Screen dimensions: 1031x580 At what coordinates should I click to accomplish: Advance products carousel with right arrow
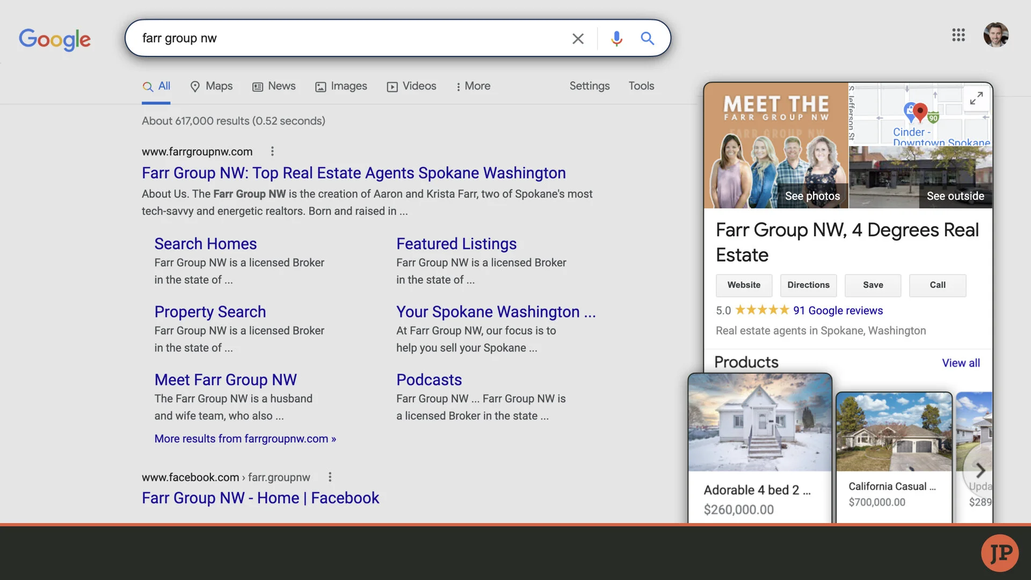pos(979,470)
